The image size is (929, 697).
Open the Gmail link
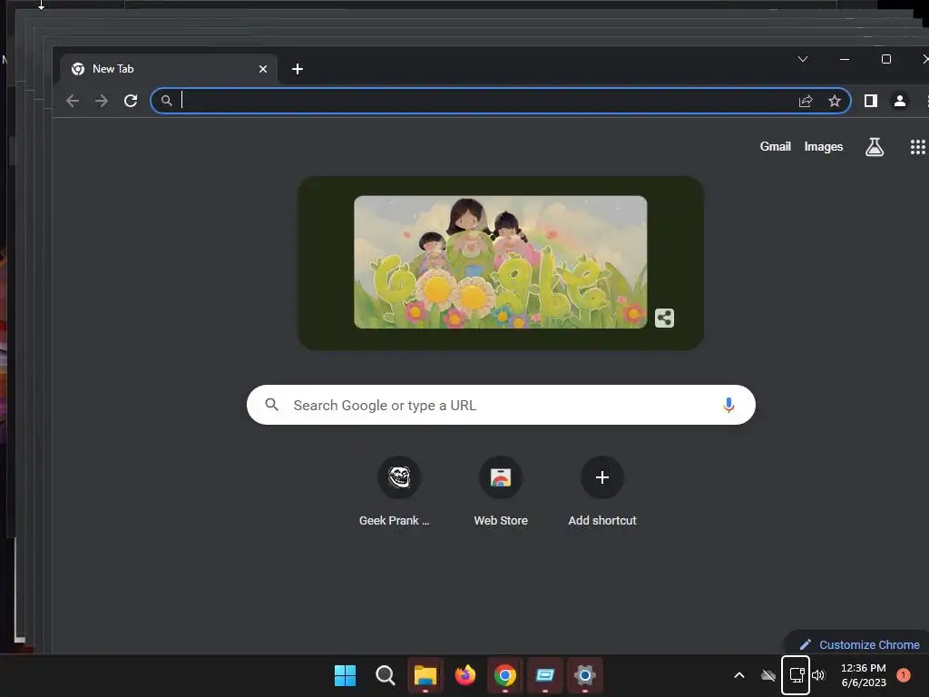pyautogui.click(x=775, y=146)
